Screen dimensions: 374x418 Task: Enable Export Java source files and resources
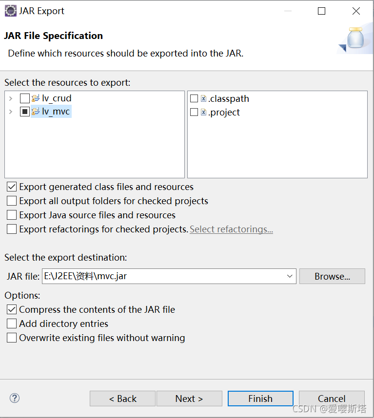[x=12, y=215]
